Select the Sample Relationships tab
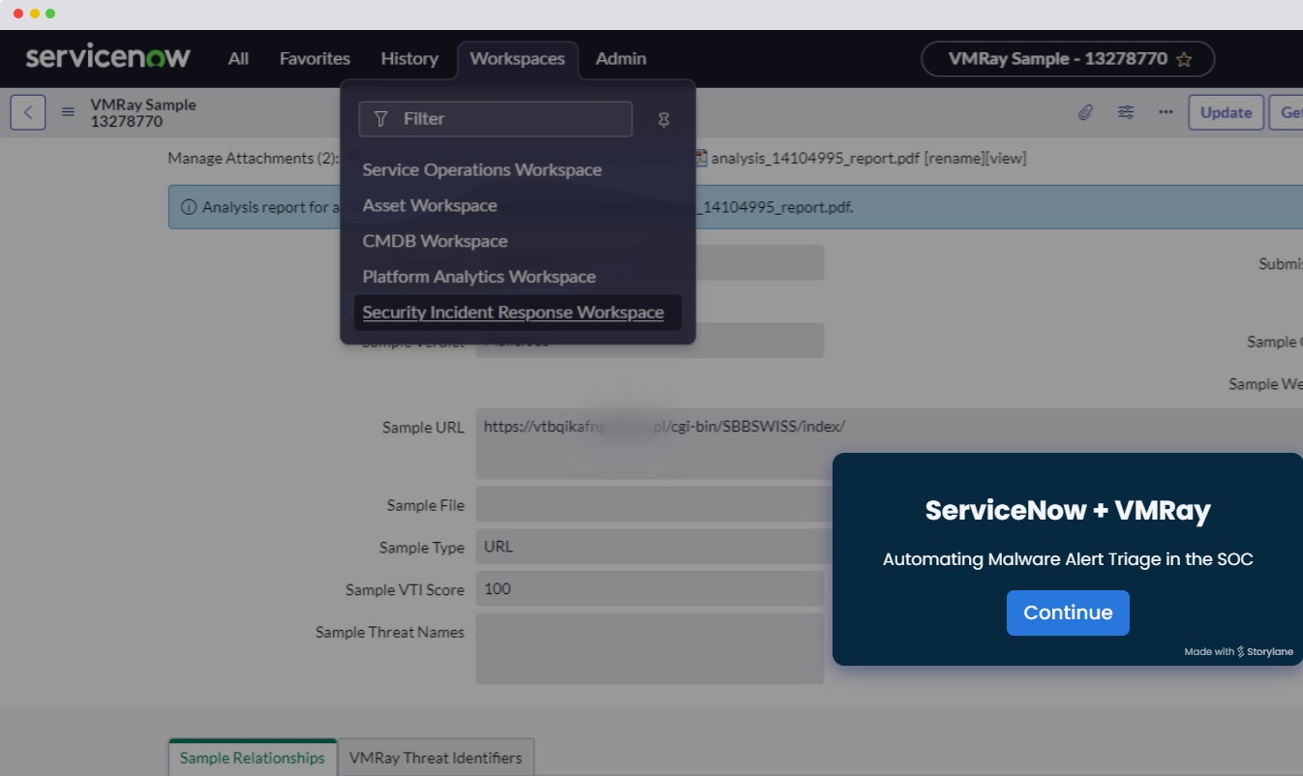This screenshot has height=776, width=1303. [253, 758]
